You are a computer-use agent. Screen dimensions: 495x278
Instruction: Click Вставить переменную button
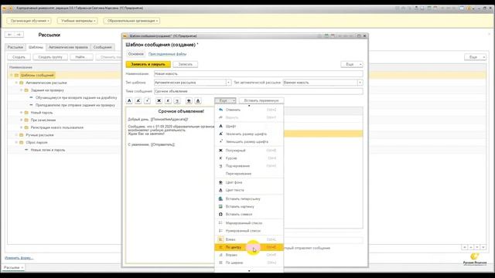click(261, 100)
